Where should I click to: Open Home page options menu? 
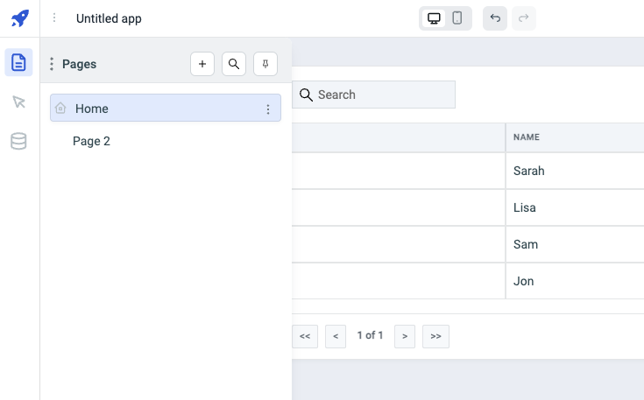coord(268,109)
